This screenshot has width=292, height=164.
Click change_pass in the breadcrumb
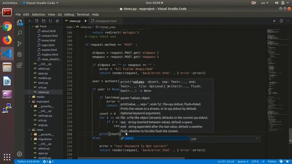[107, 27]
